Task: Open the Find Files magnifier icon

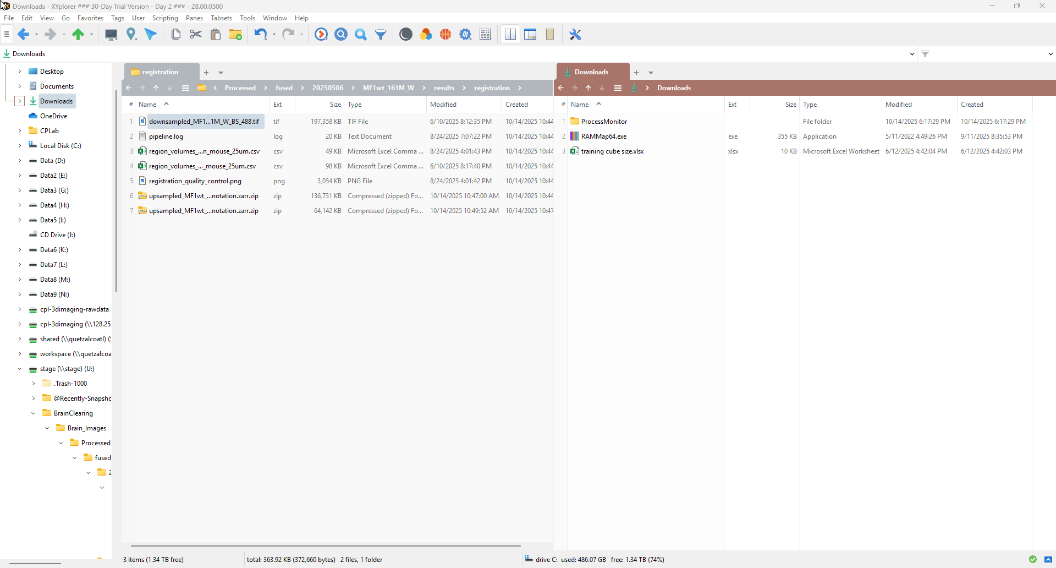Action: coord(361,35)
